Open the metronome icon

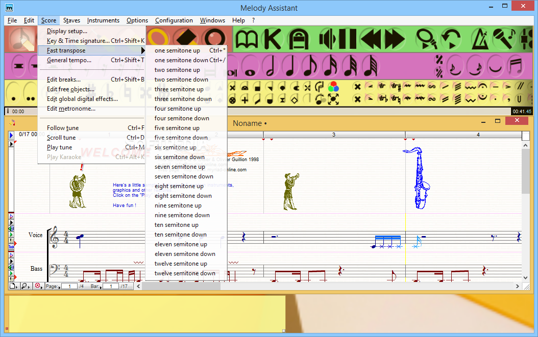pos(480,39)
